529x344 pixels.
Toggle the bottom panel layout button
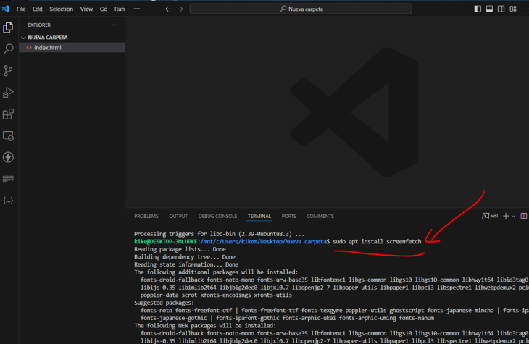pos(489,9)
